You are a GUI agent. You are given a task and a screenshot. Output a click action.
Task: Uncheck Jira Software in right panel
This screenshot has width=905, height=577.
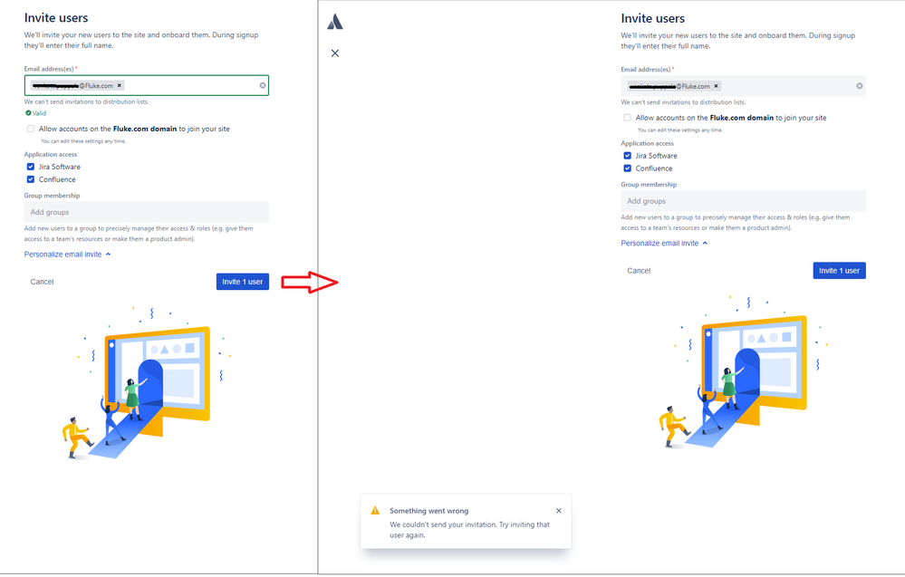tap(628, 156)
